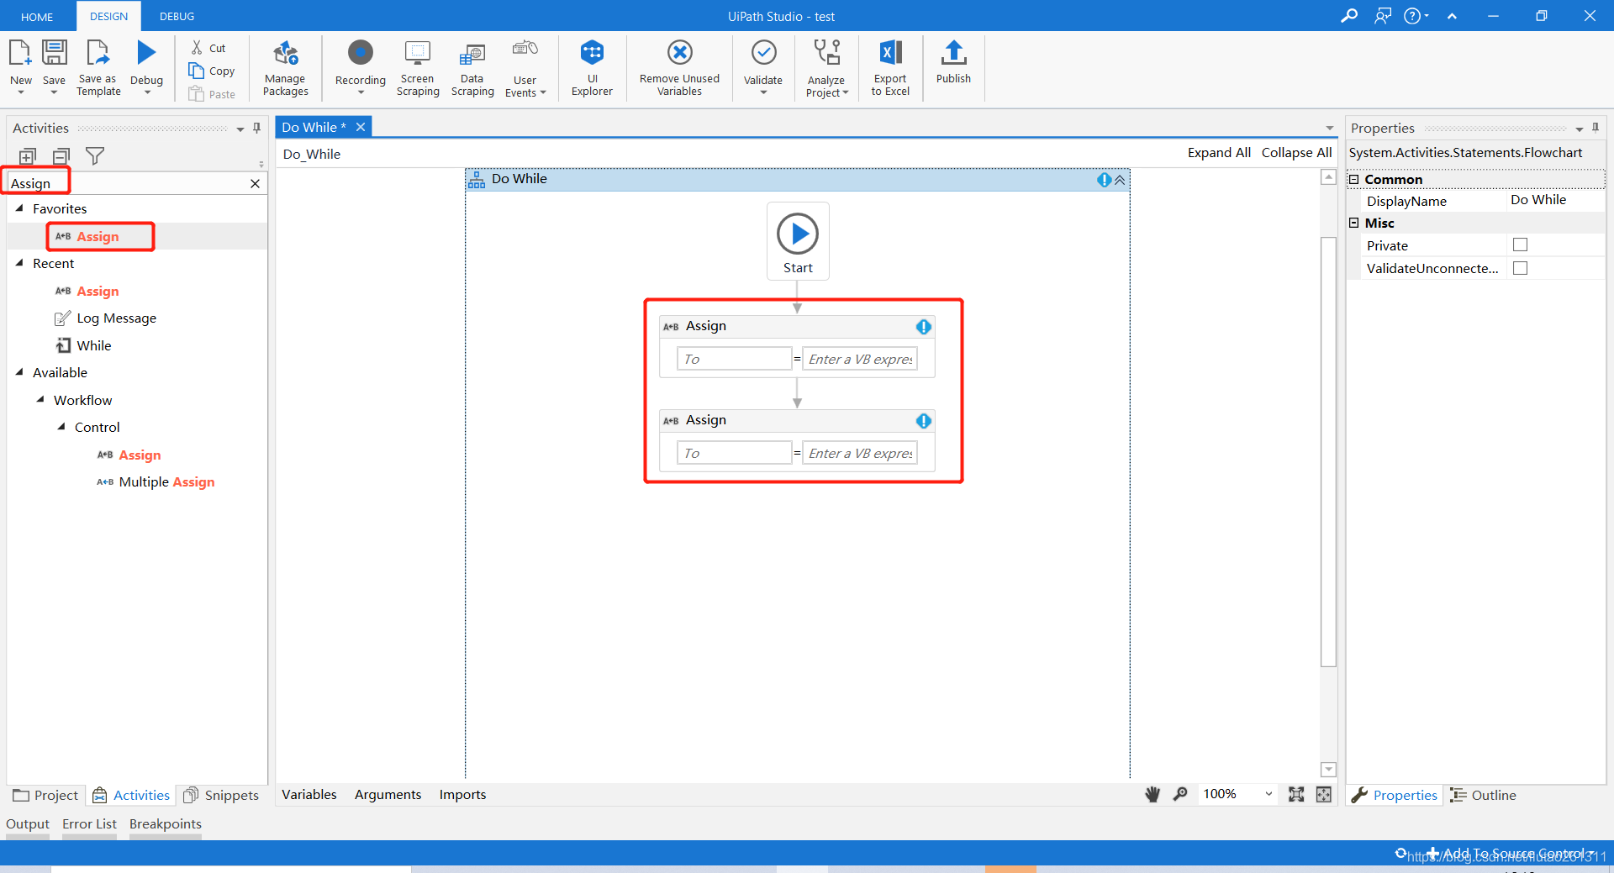Click the Validate icon
This screenshot has height=873, width=1614.
(x=763, y=53)
